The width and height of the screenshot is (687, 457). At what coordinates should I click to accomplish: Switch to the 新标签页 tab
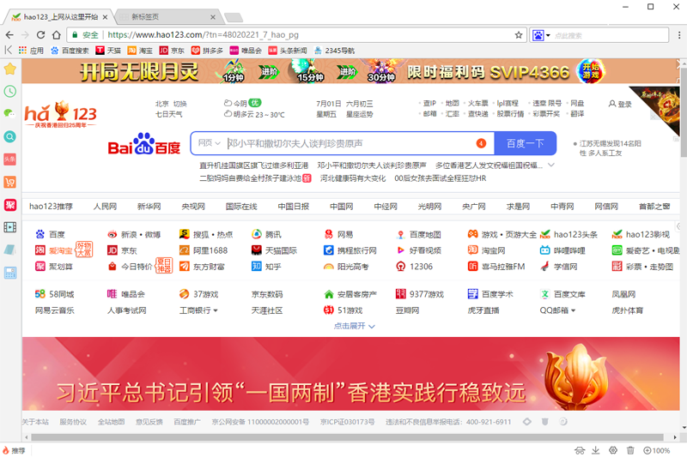[167, 17]
